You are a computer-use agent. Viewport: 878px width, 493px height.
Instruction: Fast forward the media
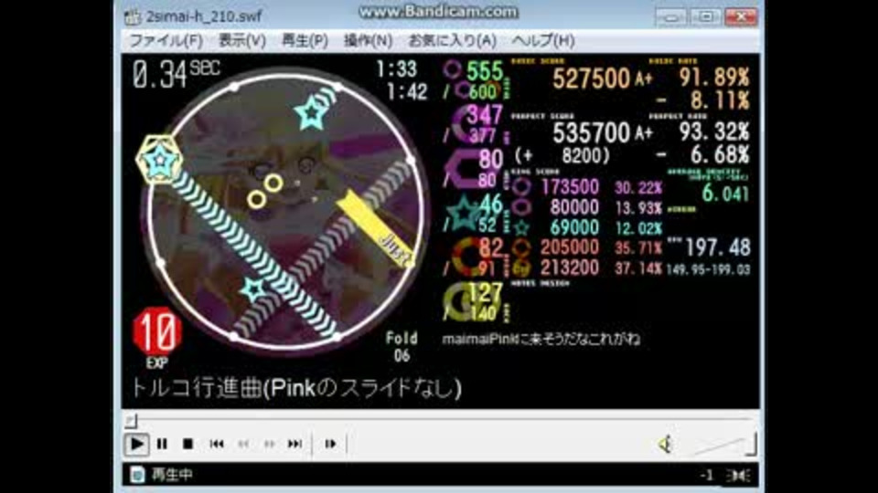pos(269,445)
